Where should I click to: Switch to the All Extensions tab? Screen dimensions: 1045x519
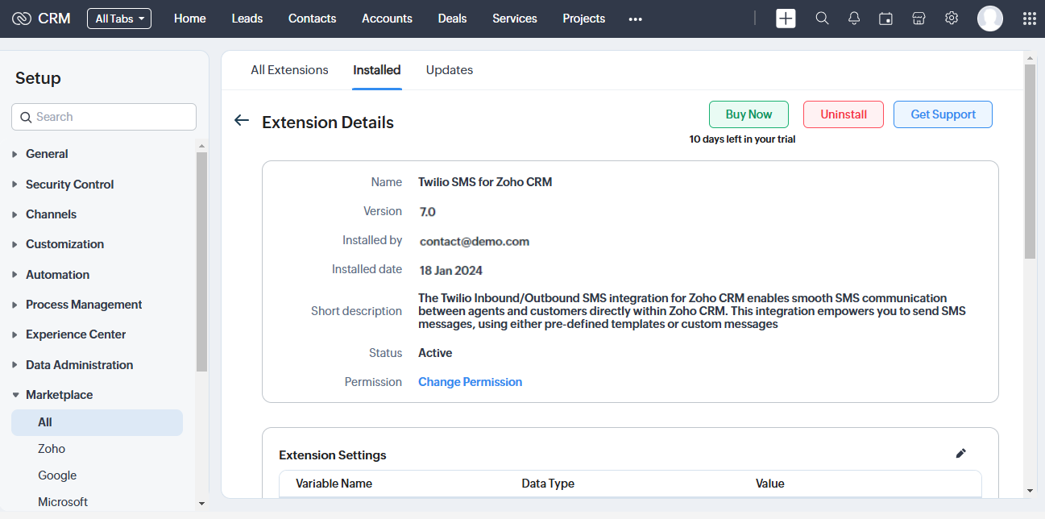tap(289, 70)
